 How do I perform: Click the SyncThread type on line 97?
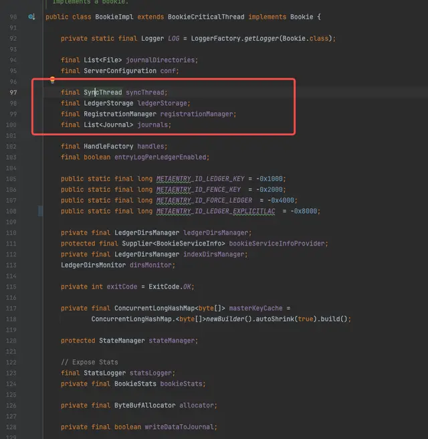[102, 92]
